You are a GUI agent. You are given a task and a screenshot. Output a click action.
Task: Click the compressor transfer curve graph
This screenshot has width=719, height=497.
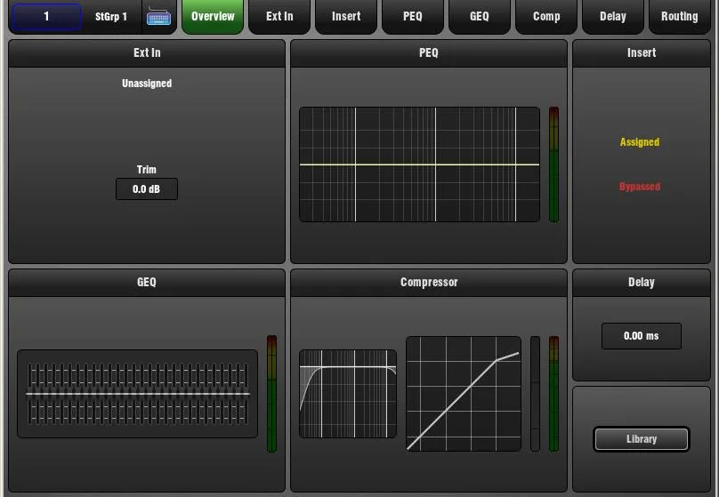[x=464, y=394]
